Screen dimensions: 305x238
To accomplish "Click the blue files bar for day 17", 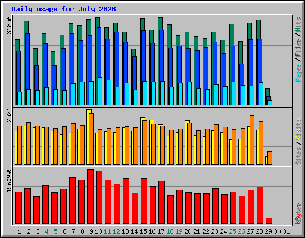I will [161, 55].
